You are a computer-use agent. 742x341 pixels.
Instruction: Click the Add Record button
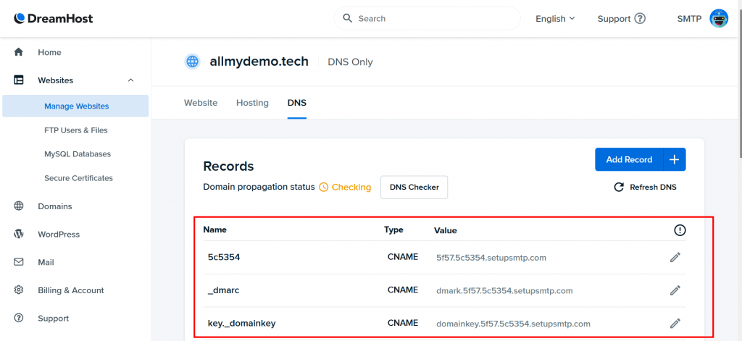click(629, 160)
